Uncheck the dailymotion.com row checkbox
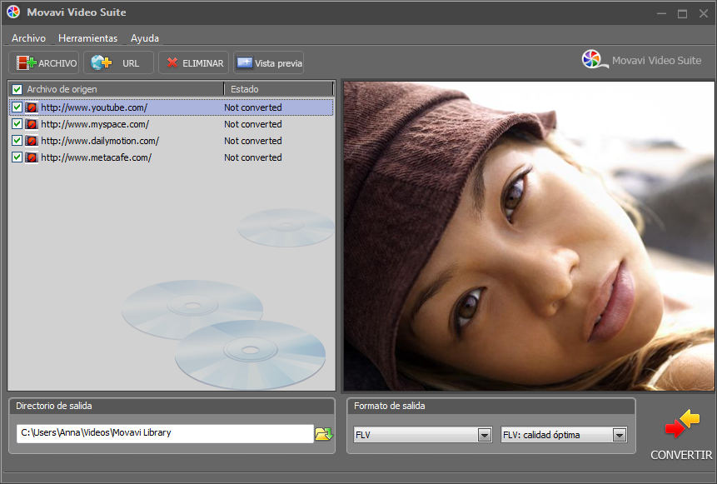Screen dimensions: 717x484 (17, 141)
